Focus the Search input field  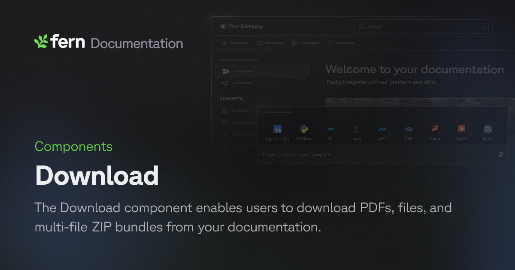pyautogui.click(x=423, y=27)
